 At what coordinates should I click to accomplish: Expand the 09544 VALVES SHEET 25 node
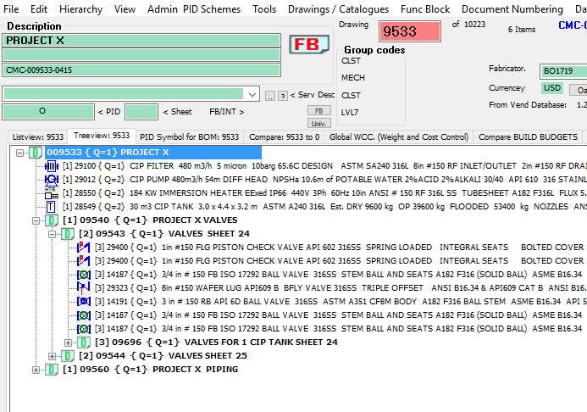(52, 356)
